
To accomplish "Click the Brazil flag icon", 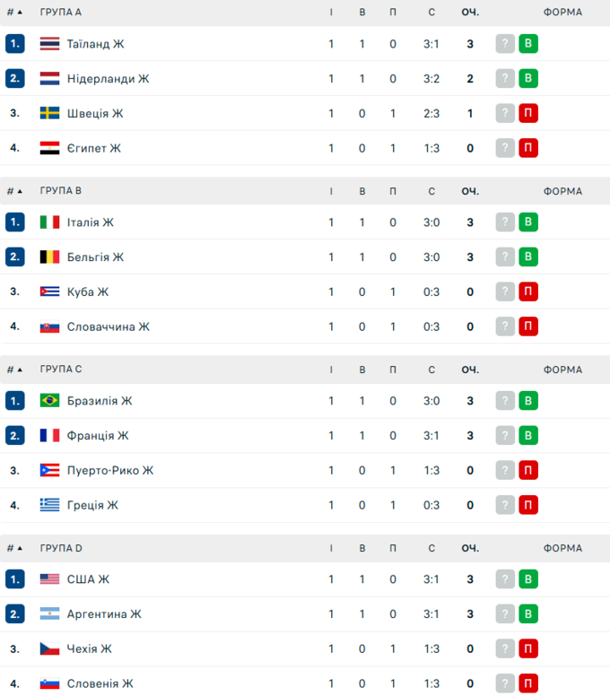I will click(49, 401).
